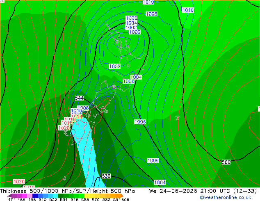Click the legend value 522

click(53, 199)
